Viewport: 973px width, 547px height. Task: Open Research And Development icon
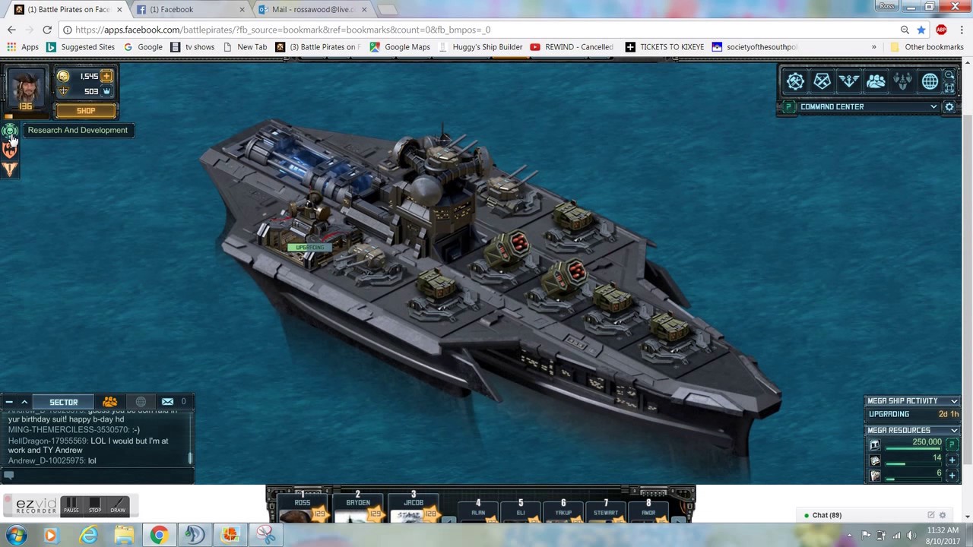coord(9,131)
